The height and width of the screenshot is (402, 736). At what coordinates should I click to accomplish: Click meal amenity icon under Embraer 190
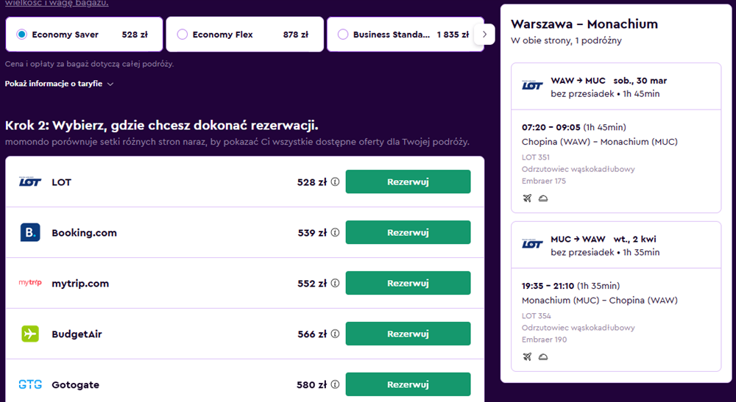(x=543, y=356)
